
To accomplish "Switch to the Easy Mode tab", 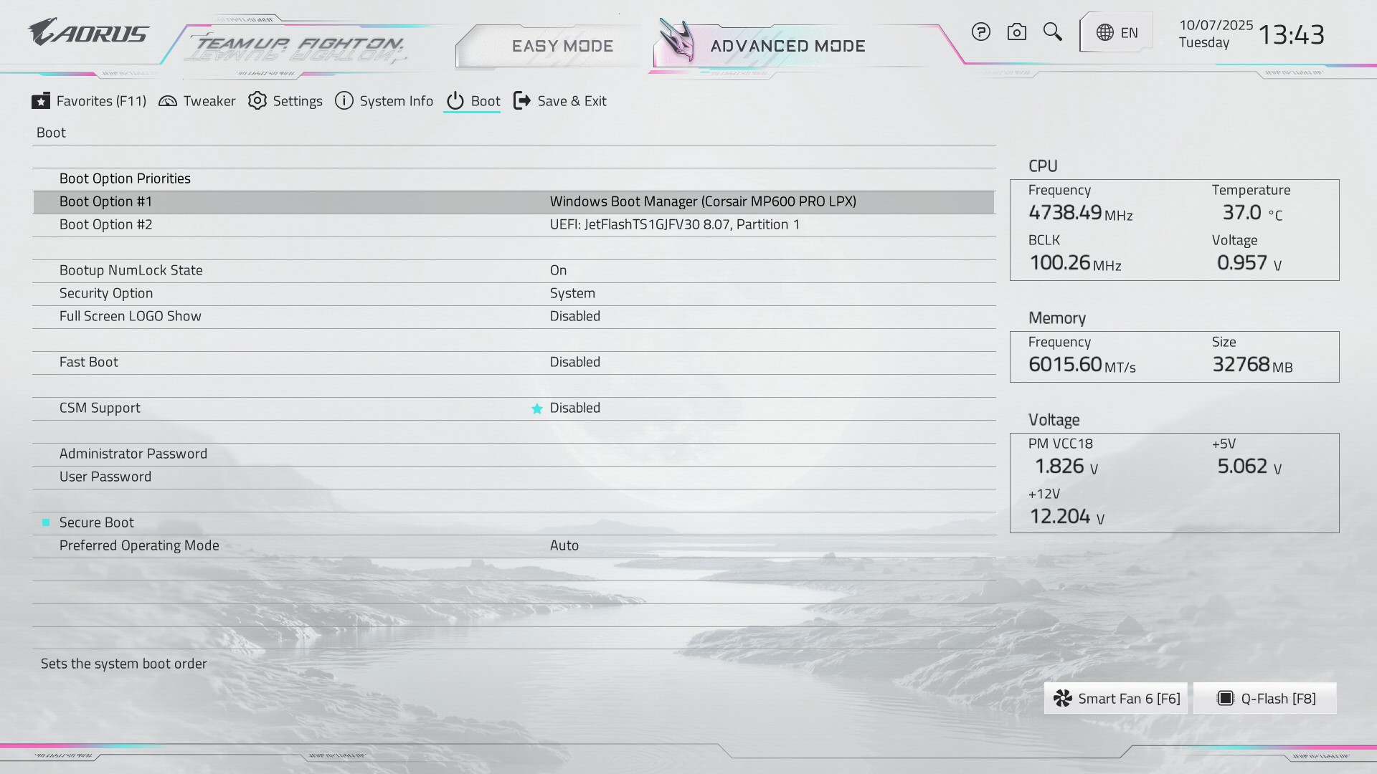I will point(562,46).
